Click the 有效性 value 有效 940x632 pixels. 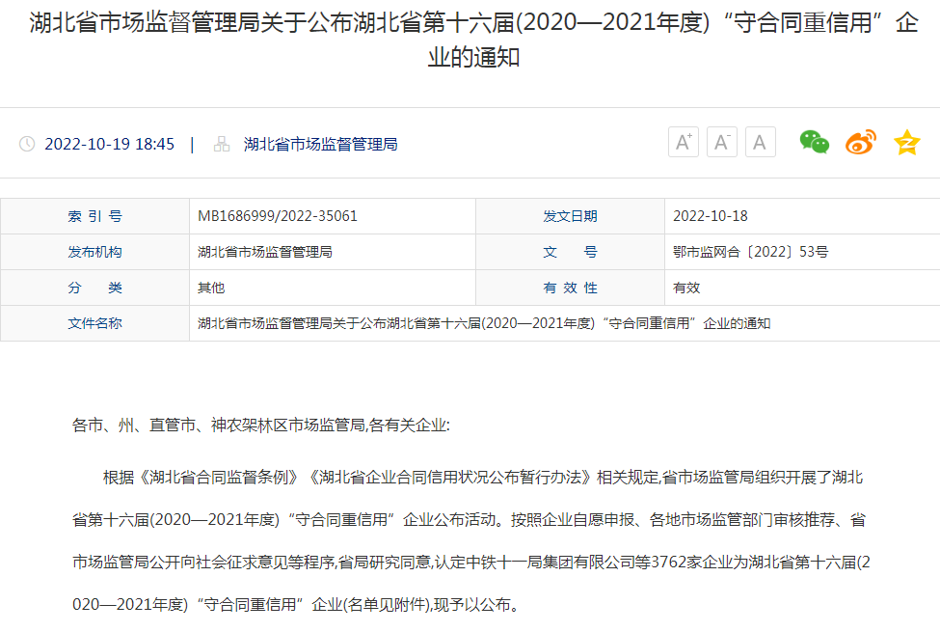point(686,288)
